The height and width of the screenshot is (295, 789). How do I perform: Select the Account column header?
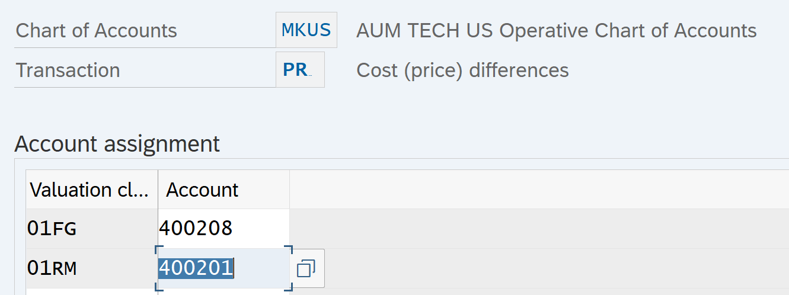tap(223, 190)
